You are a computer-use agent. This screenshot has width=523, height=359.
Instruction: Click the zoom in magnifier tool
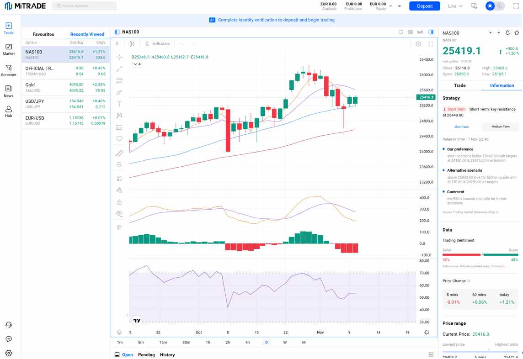tap(119, 165)
